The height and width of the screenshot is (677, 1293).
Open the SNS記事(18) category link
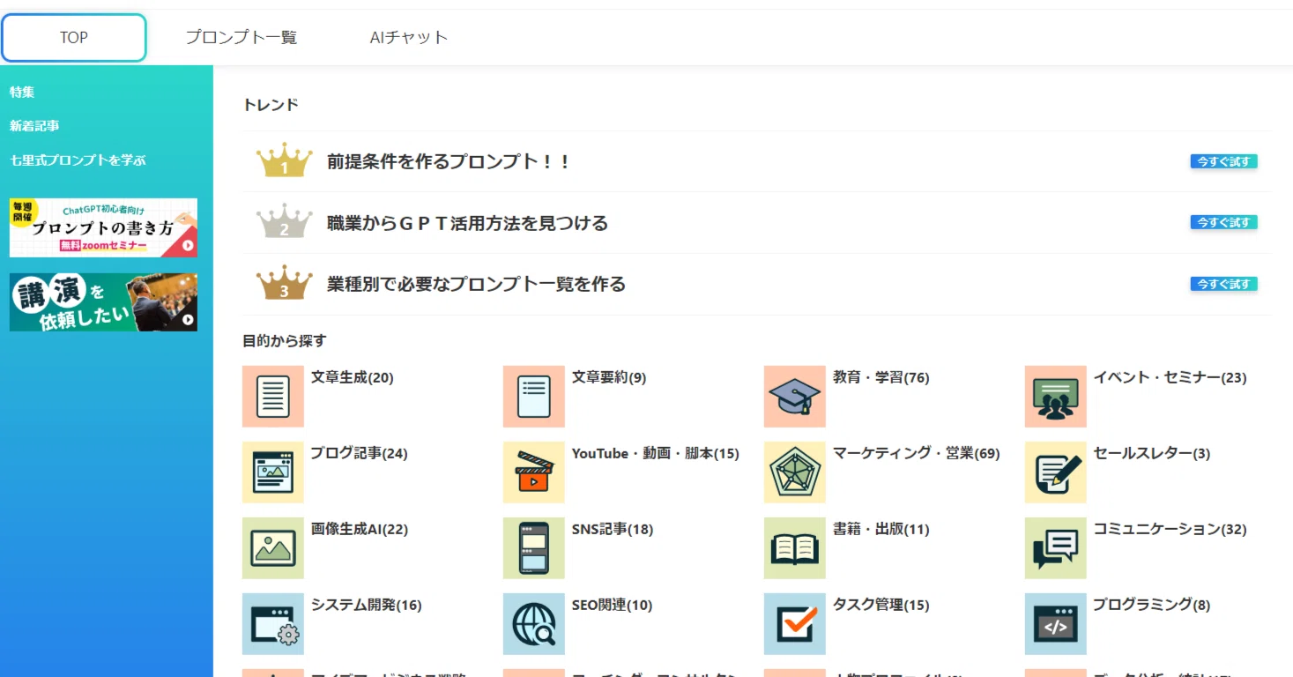[x=613, y=529]
